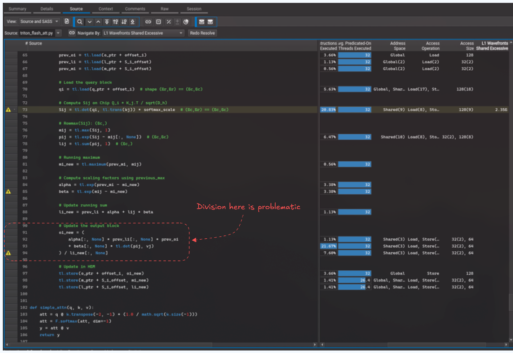Click the chain-link icon left of Navigate By

point(72,33)
